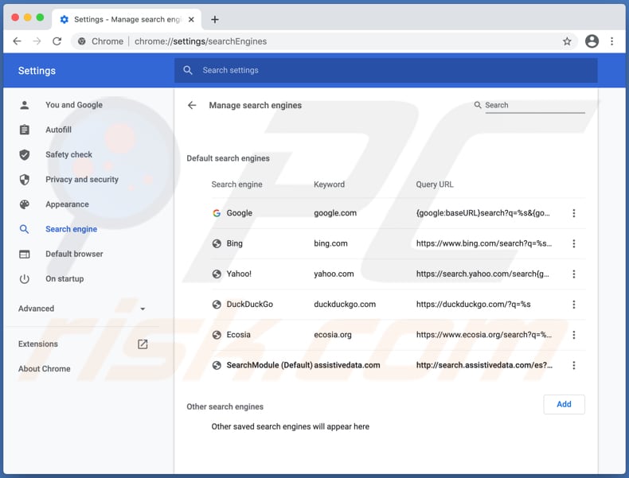The width and height of the screenshot is (629, 478).
Task: Open a new tab with plus button
Action: pos(215,19)
